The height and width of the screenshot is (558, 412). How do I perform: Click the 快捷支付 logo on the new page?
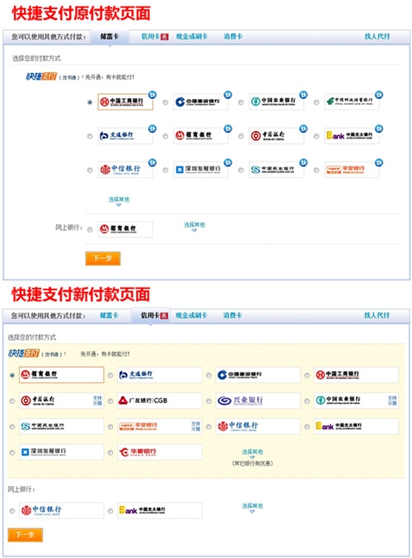[23, 354]
